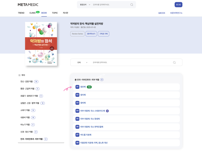
Task: Open the 통합검색 search scope dropdown
Action: tap(85, 5)
